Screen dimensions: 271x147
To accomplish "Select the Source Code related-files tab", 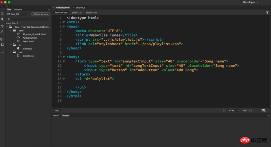I will point(61,13).
